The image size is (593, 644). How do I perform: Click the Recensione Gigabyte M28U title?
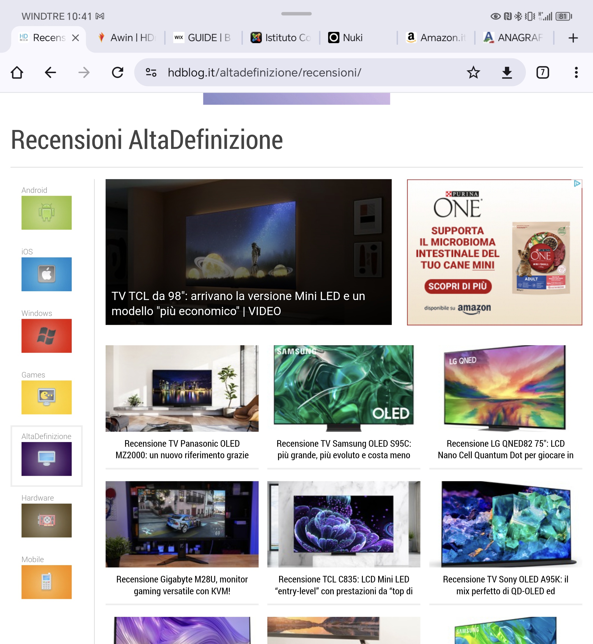click(x=182, y=585)
